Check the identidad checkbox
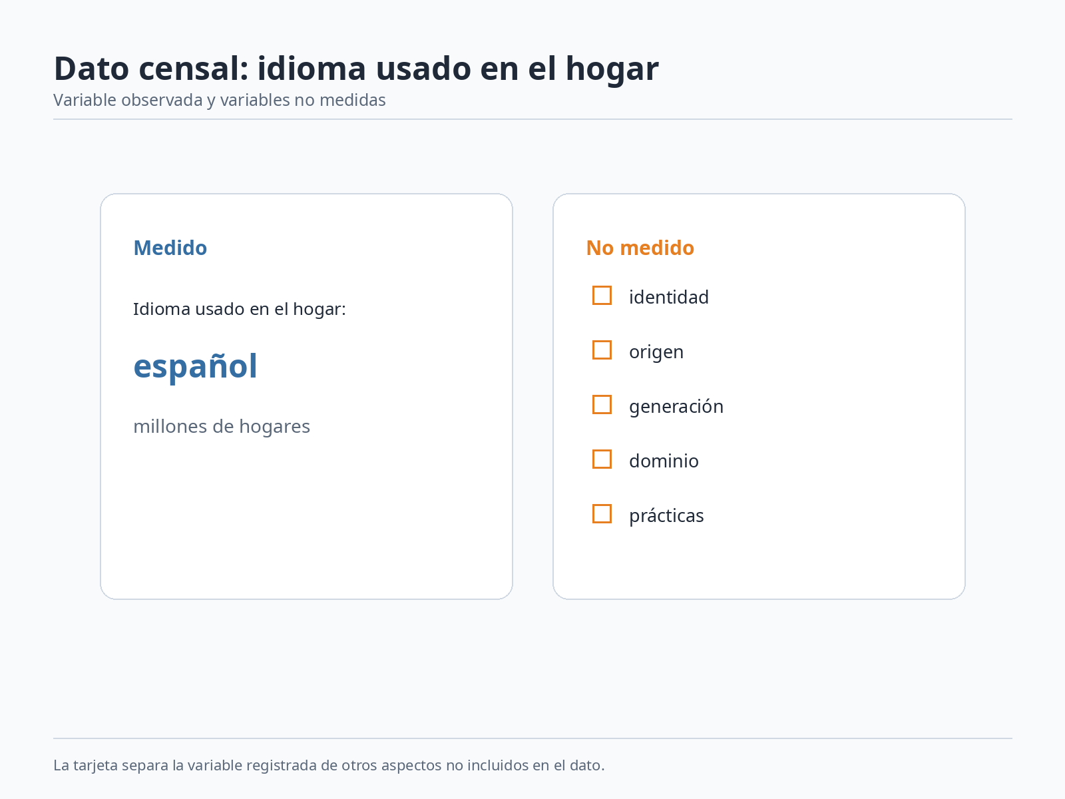The width and height of the screenshot is (1065, 799). 602,295
